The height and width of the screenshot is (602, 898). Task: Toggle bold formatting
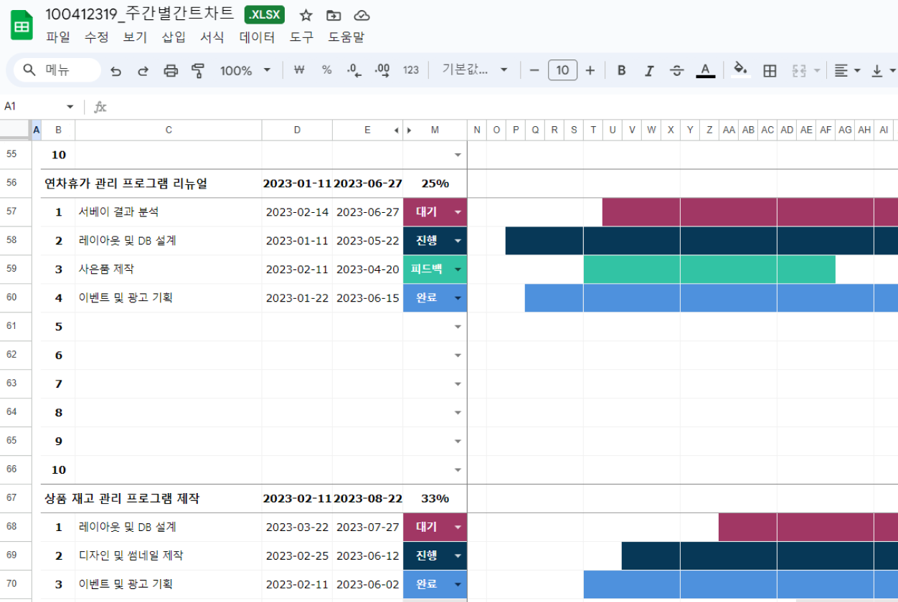coord(622,70)
